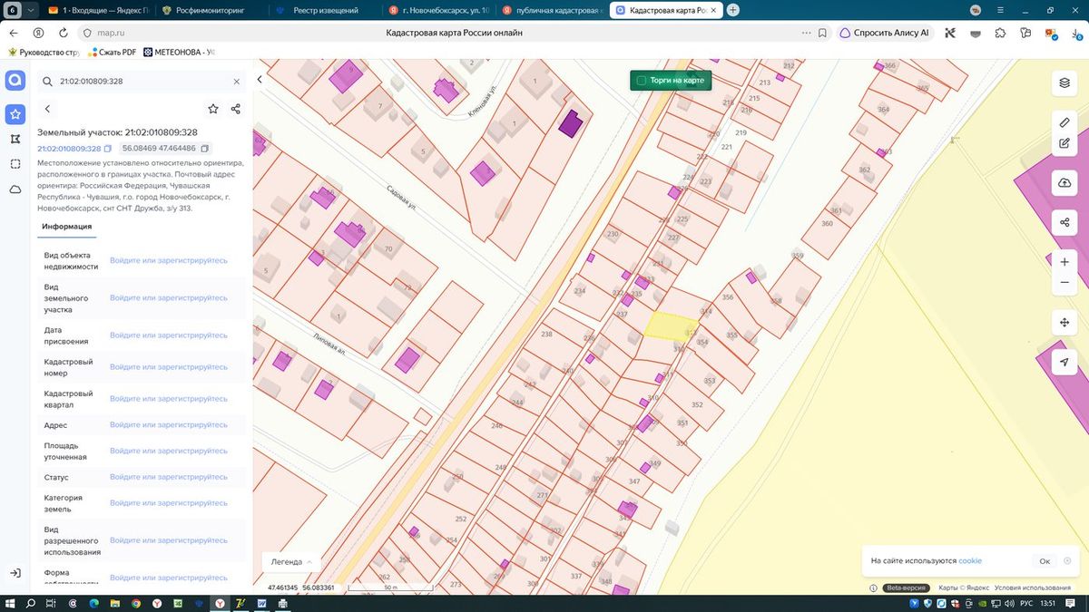
Task: Share the map view
Action: 1064,222
